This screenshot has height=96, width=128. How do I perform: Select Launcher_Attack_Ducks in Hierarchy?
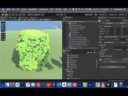pos(78,43)
